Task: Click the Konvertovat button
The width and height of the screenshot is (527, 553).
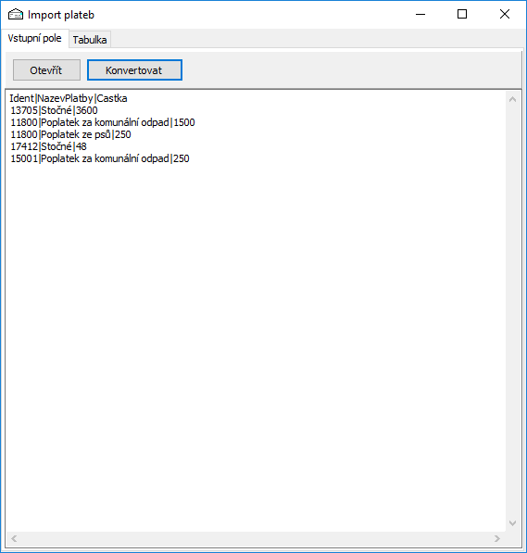Action: tap(134, 69)
